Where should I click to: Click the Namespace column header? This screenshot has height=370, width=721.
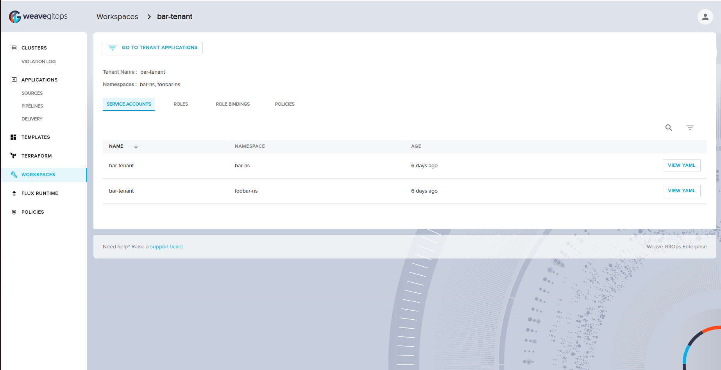pyautogui.click(x=250, y=146)
